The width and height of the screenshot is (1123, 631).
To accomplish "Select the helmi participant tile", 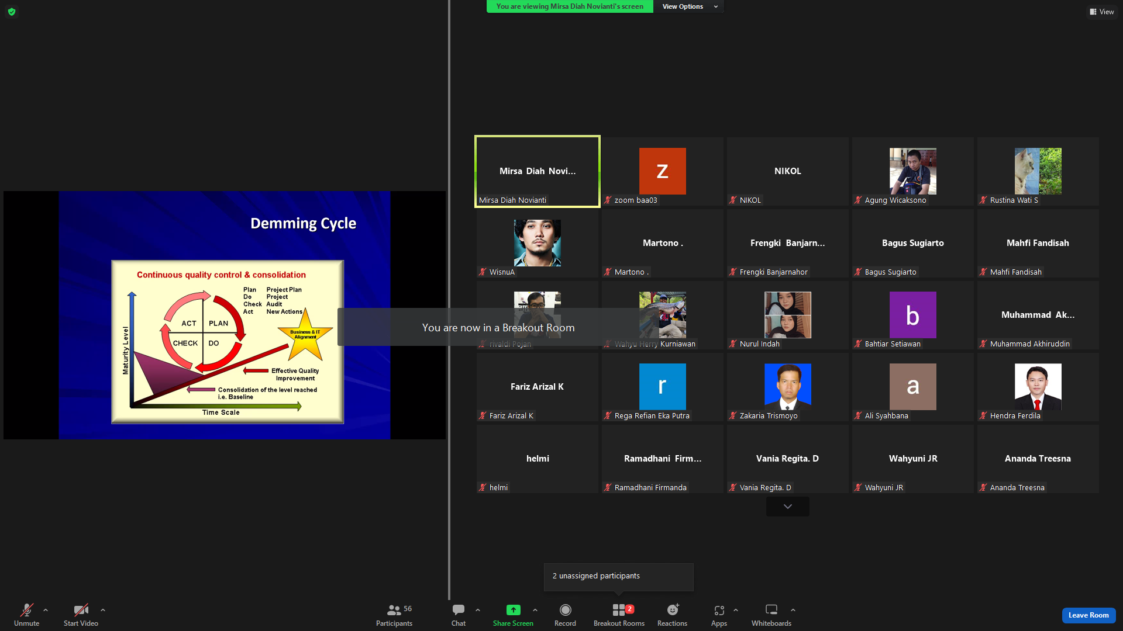I will [538, 459].
